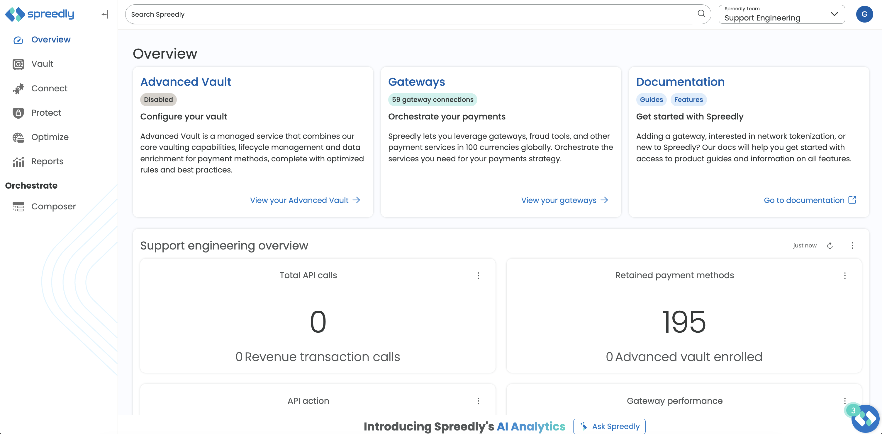
Task: Click the 'Configure your vault' heading
Action: (184, 117)
